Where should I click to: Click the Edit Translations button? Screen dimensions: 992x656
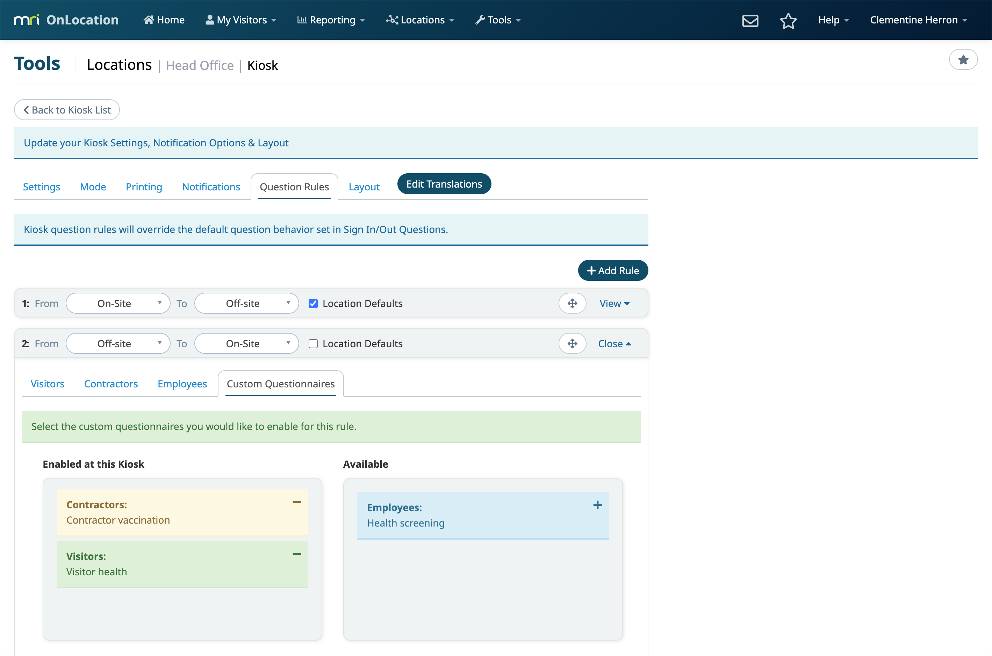click(x=444, y=184)
